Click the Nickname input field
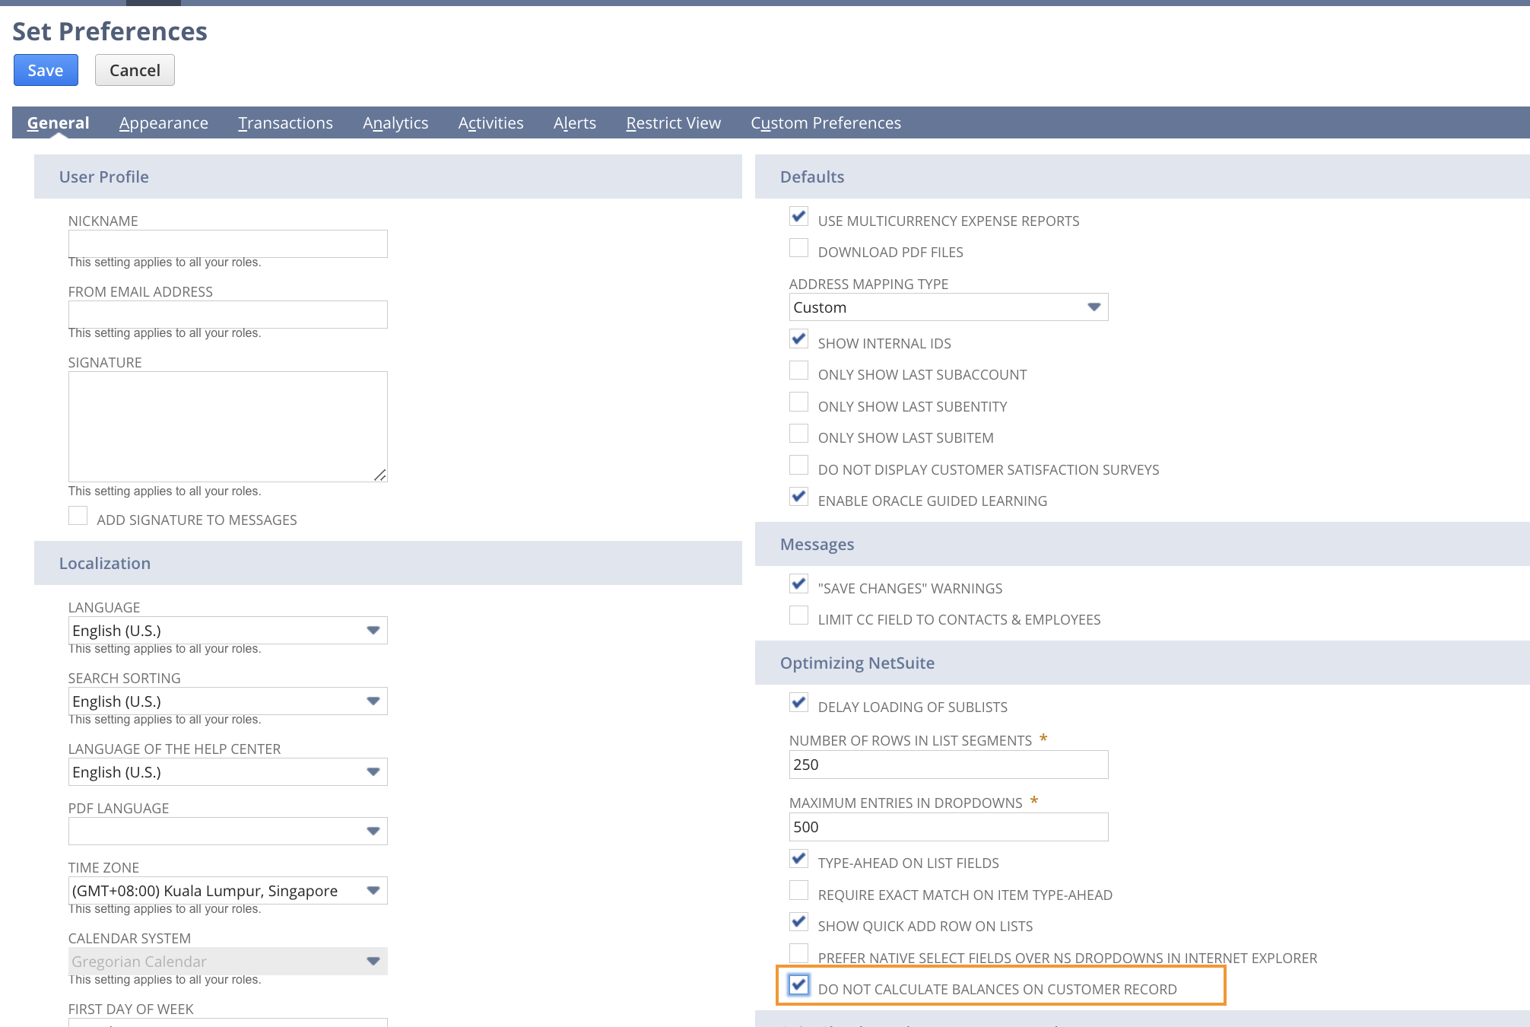This screenshot has width=1530, height=1027. point(227,243)
